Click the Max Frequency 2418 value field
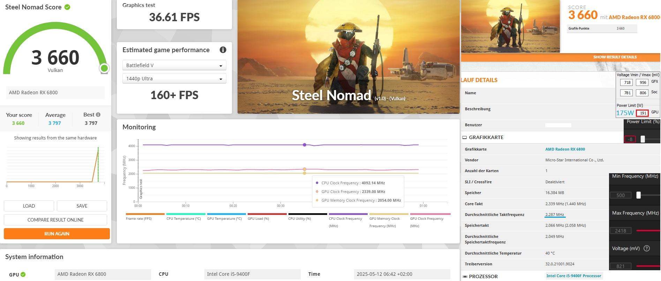This screenshot has width=661, height=281. pyautogui.click(x=621, y=231)
